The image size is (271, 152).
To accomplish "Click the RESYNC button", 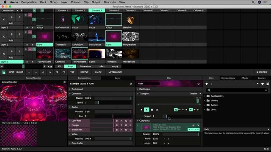I will tap(84, 72).
